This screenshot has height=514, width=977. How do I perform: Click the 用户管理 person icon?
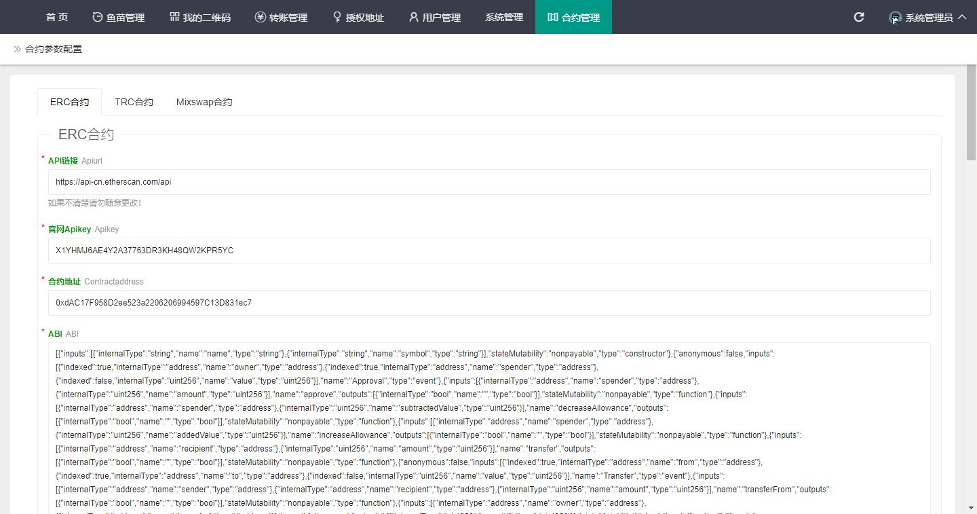pyautogui.click(x=413, y=17)
